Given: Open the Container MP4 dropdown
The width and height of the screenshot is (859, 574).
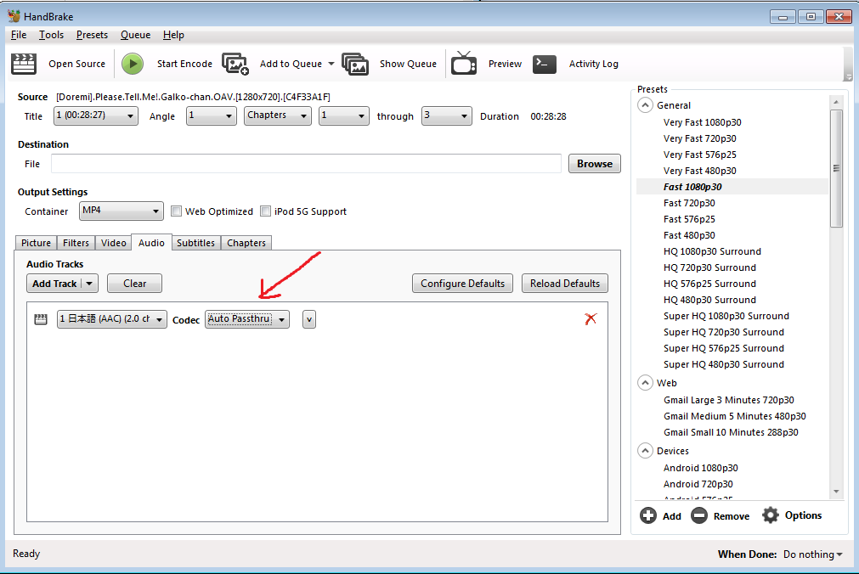Looking at the screenshot, I should [x=121, y=211].
